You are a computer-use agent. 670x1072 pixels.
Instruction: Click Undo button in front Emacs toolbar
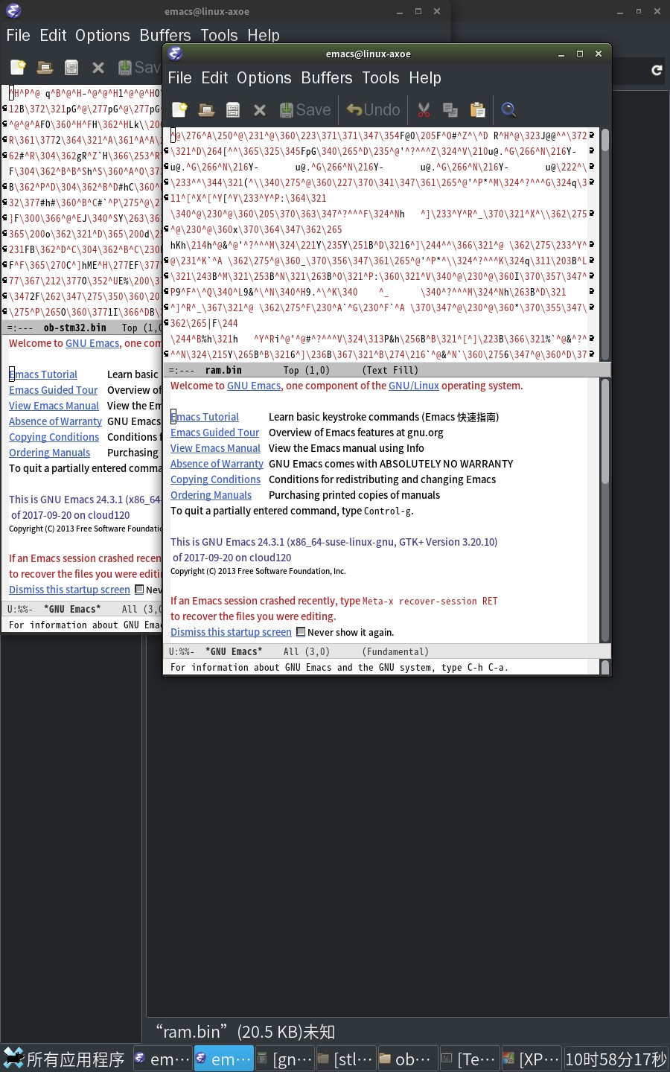[374, 110]
